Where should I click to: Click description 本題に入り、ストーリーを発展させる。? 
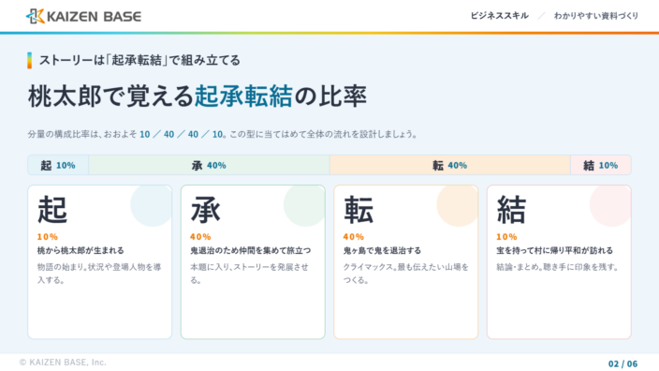(x=249, y=274)
